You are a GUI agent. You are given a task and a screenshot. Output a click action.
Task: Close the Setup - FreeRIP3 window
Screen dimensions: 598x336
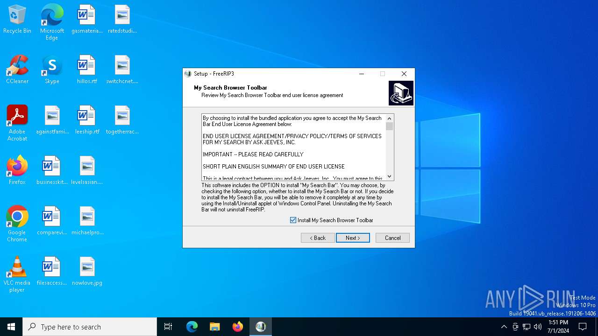(404, 74)
